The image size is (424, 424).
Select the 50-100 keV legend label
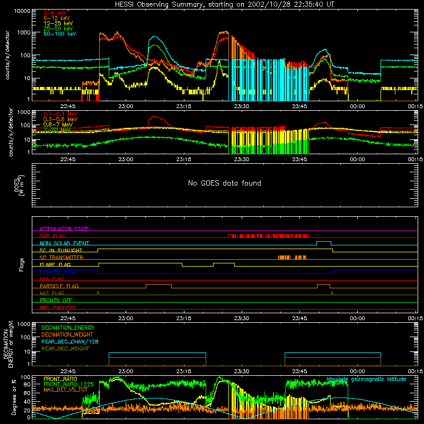point(60,34)
